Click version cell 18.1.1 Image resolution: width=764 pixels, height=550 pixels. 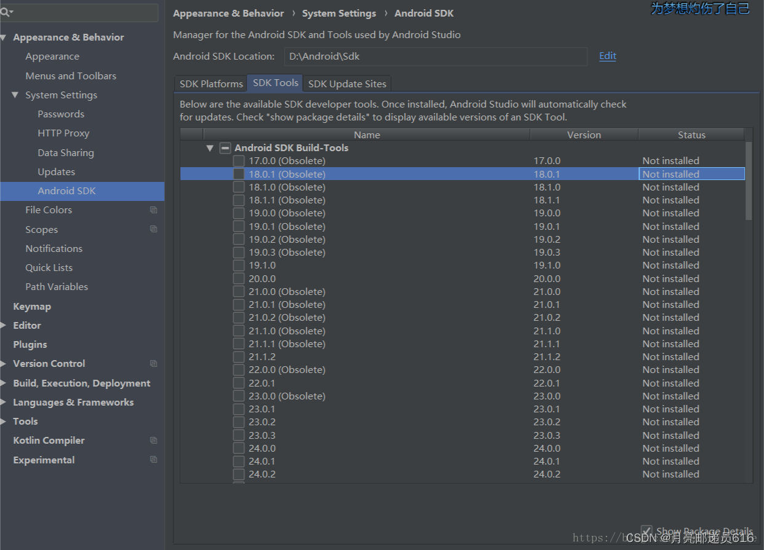[547, 200]
